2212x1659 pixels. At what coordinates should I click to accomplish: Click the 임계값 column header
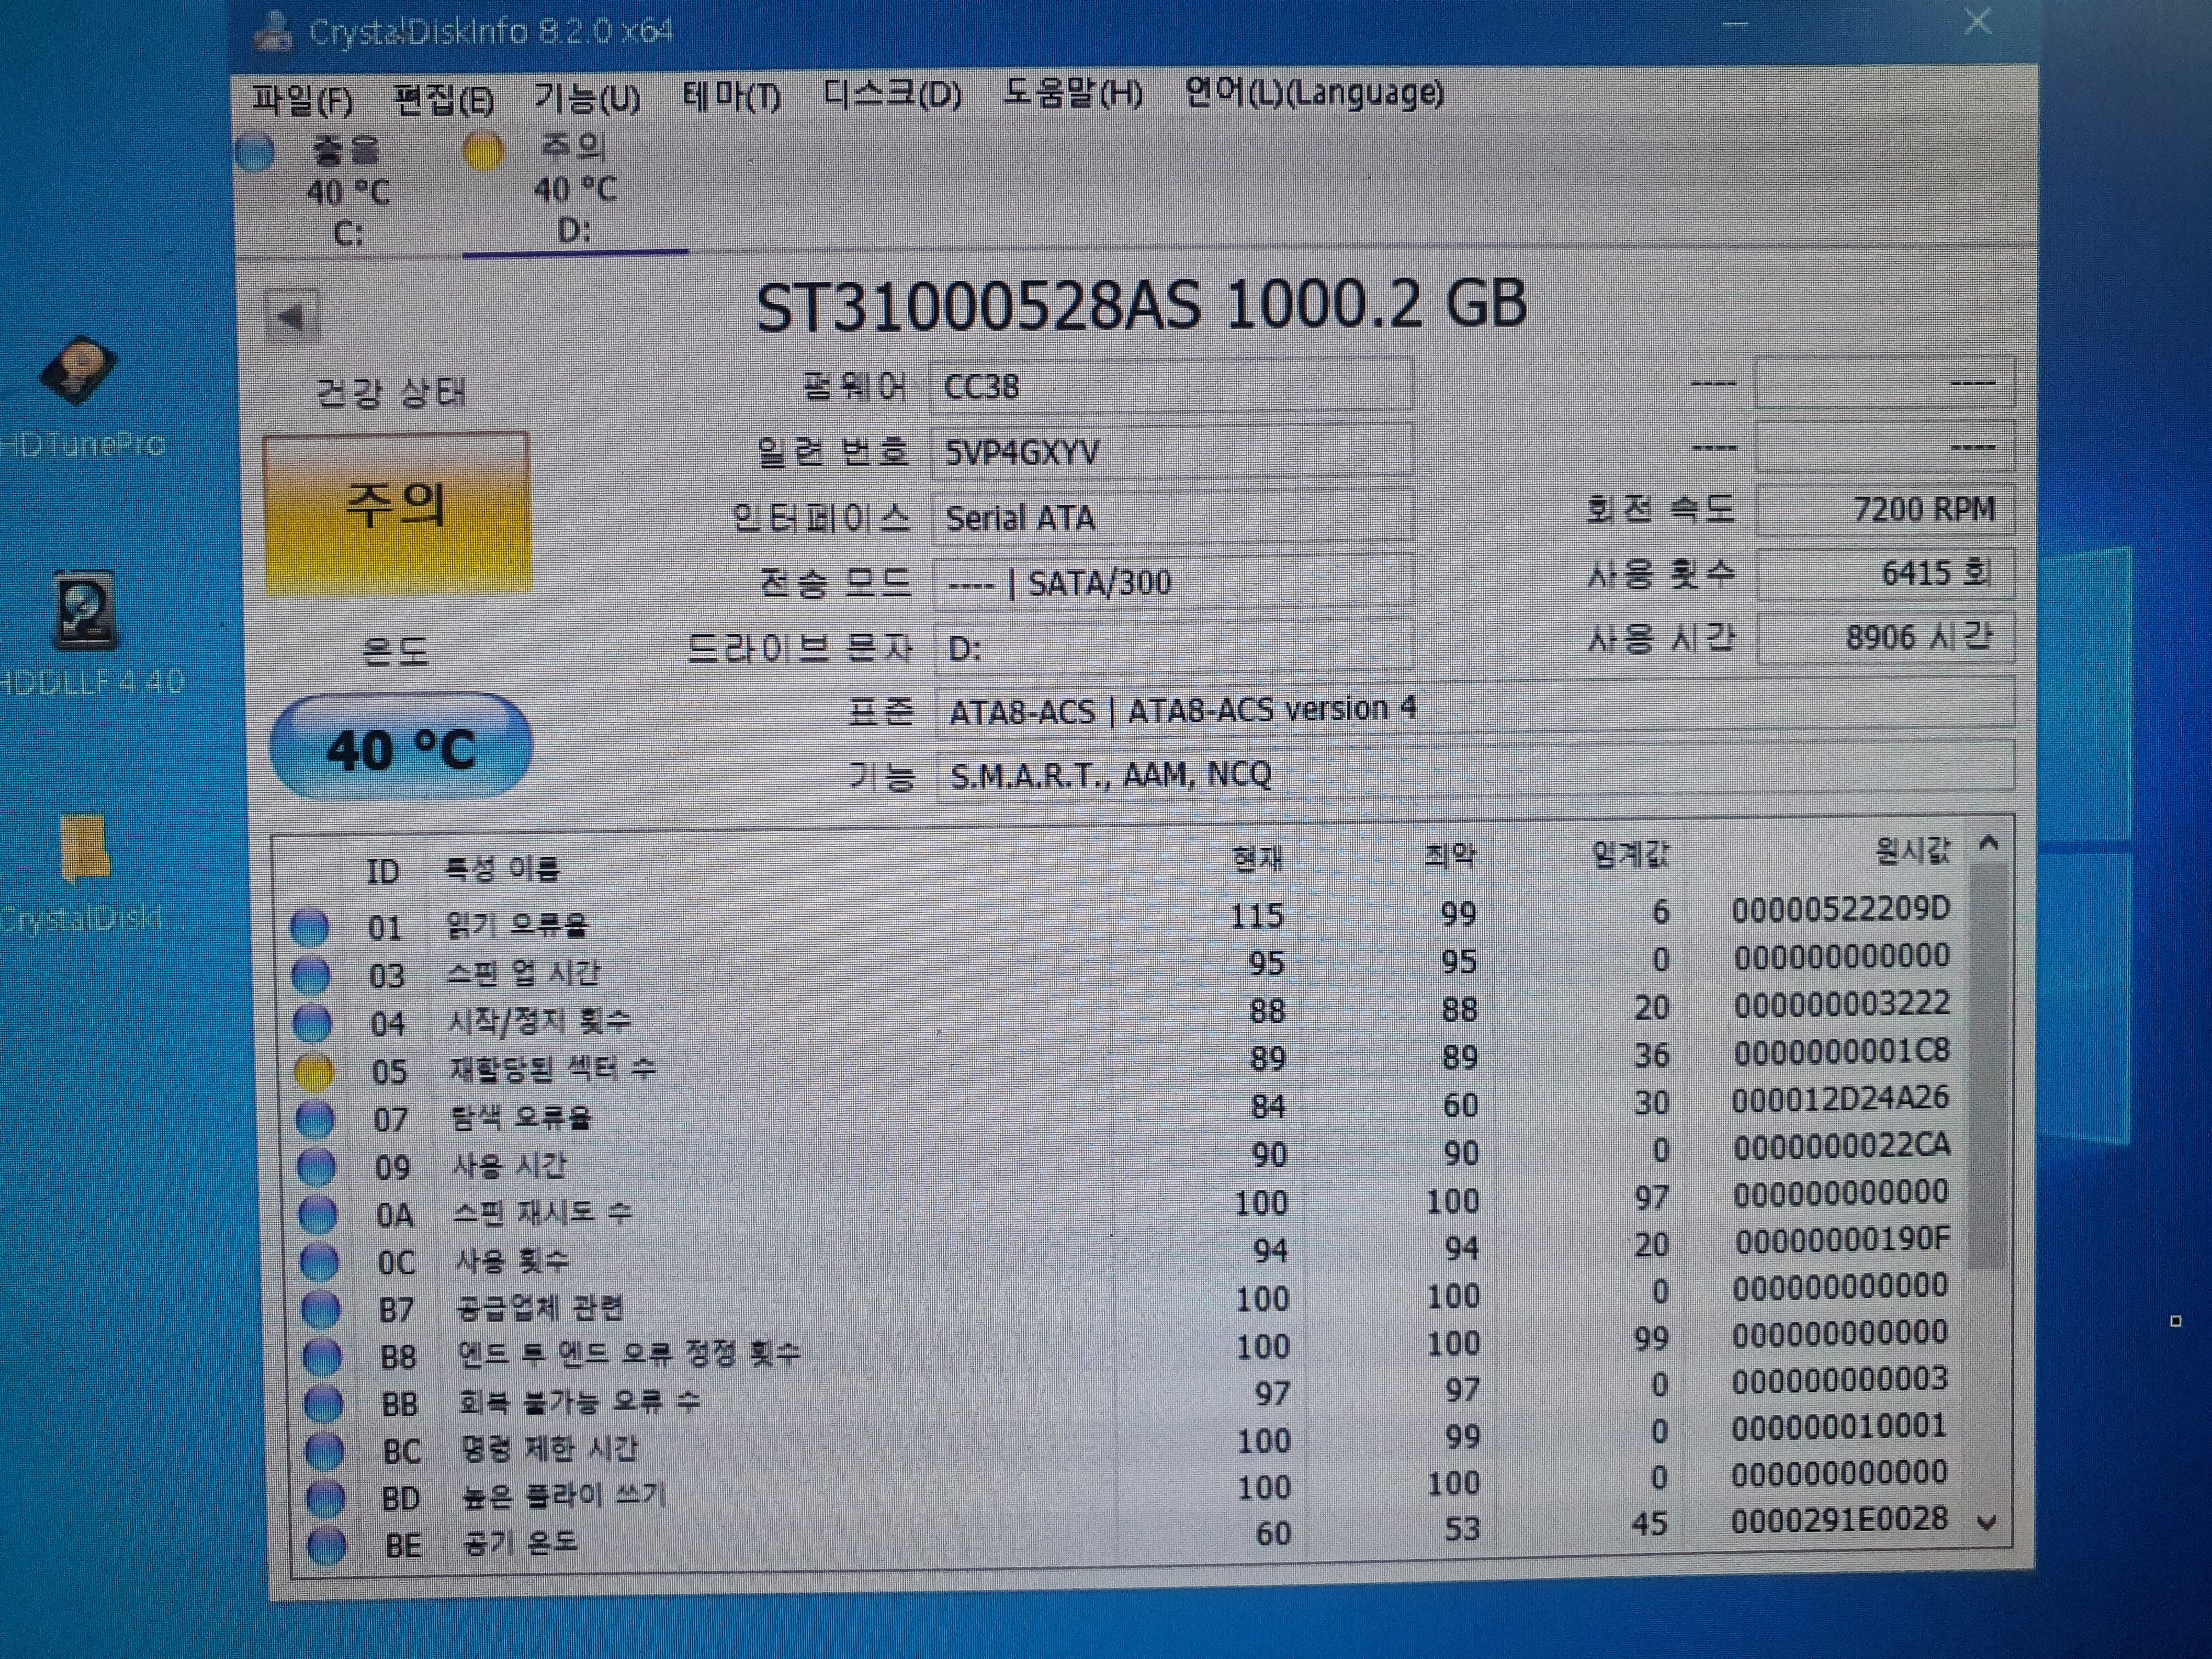tap(1631, 854)
